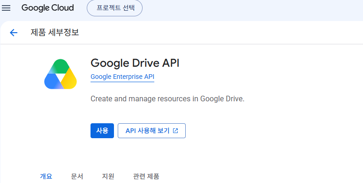Click the Google Drive API title

tap(135, 63)
